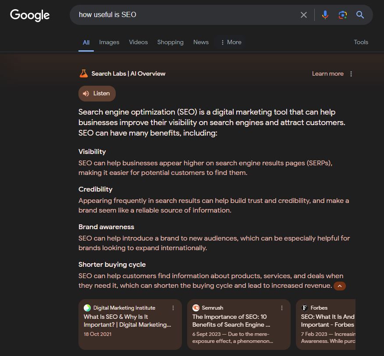Submit search with the magnifying glass icon
The width and height of the screenshot is (384, 356).
click(x=360, y=15)
